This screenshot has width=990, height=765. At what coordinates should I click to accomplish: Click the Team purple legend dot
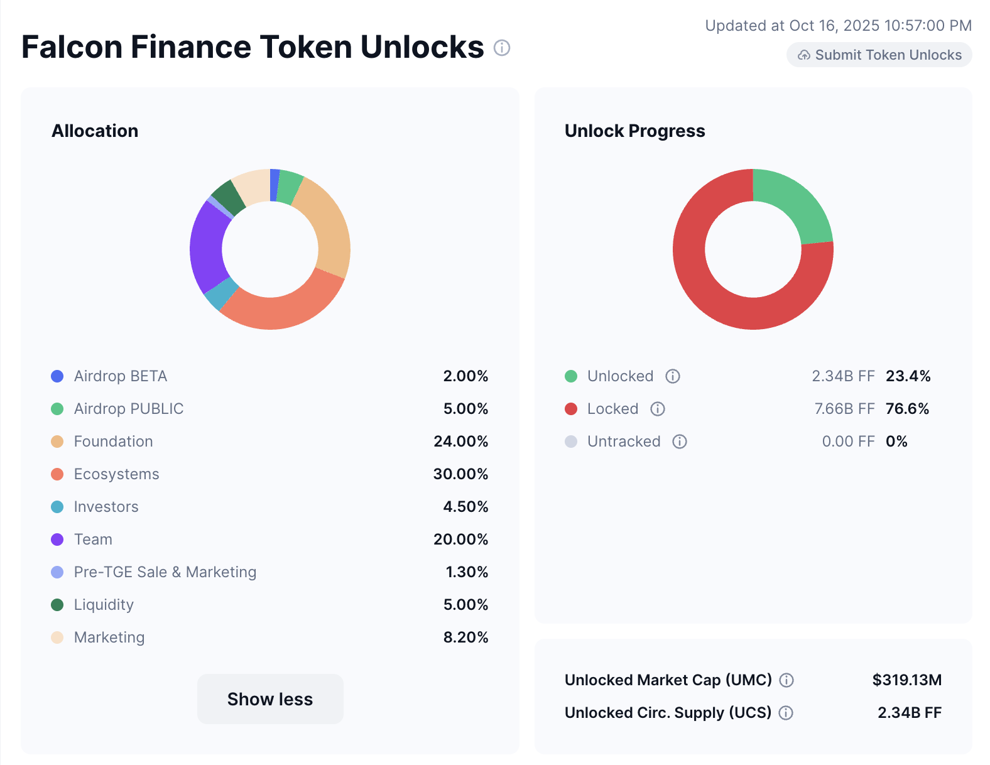57,540
